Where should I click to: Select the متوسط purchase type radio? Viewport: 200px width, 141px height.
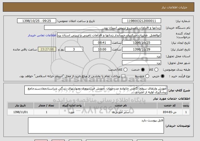147,76
